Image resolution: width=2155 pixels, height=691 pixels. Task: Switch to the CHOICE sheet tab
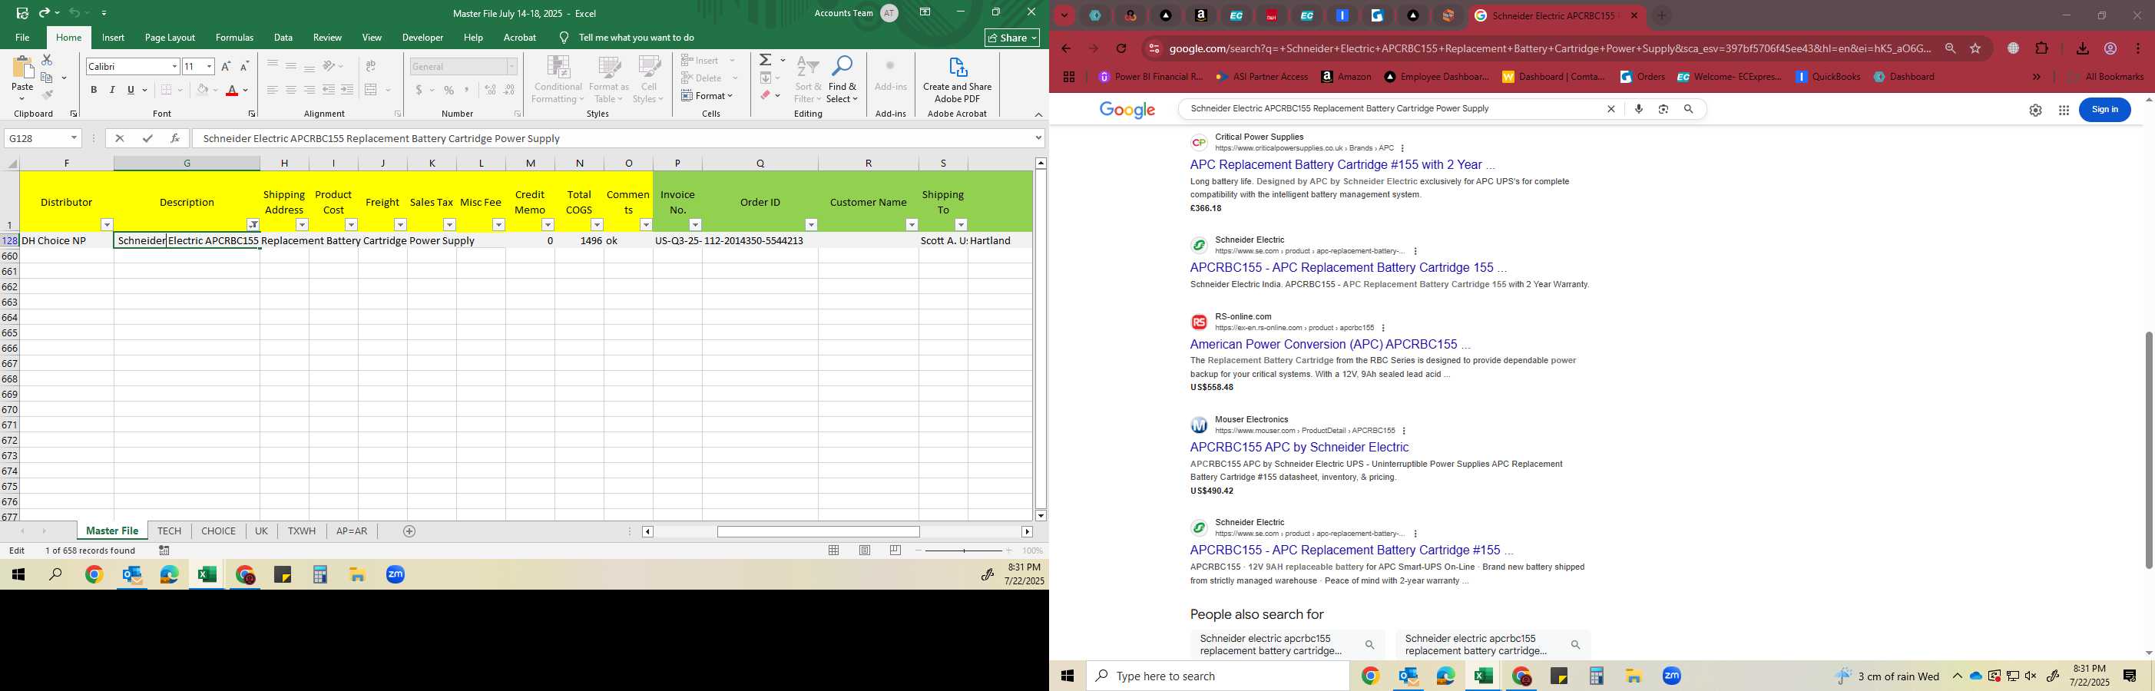pos(218,531)
